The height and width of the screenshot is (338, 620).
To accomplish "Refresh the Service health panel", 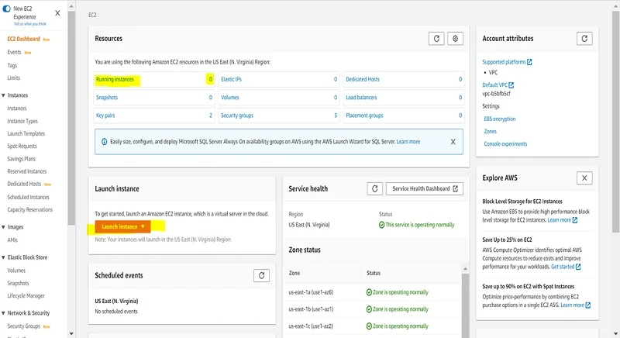I will 374,188.
